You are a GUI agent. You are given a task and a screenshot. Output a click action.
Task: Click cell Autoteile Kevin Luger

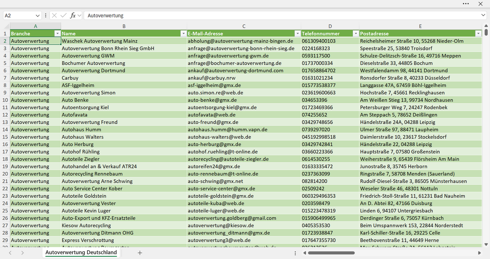tap(124, 211)
